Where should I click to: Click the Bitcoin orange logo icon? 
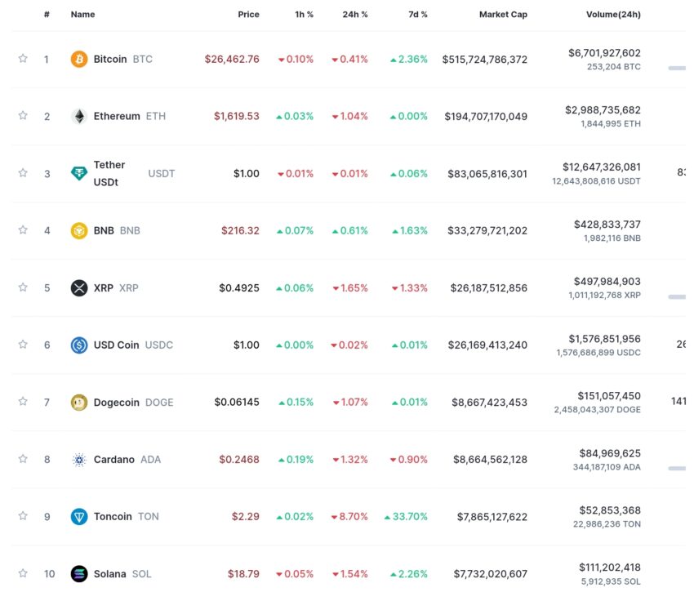[x=79, y=59]
